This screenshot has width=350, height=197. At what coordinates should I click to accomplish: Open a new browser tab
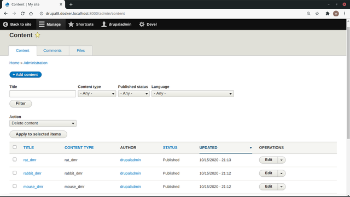pos(71,4)
